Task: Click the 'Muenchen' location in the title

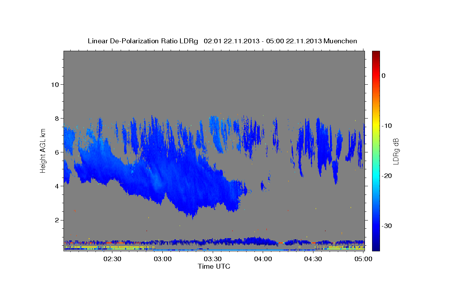Action: [x=340, y=41]
